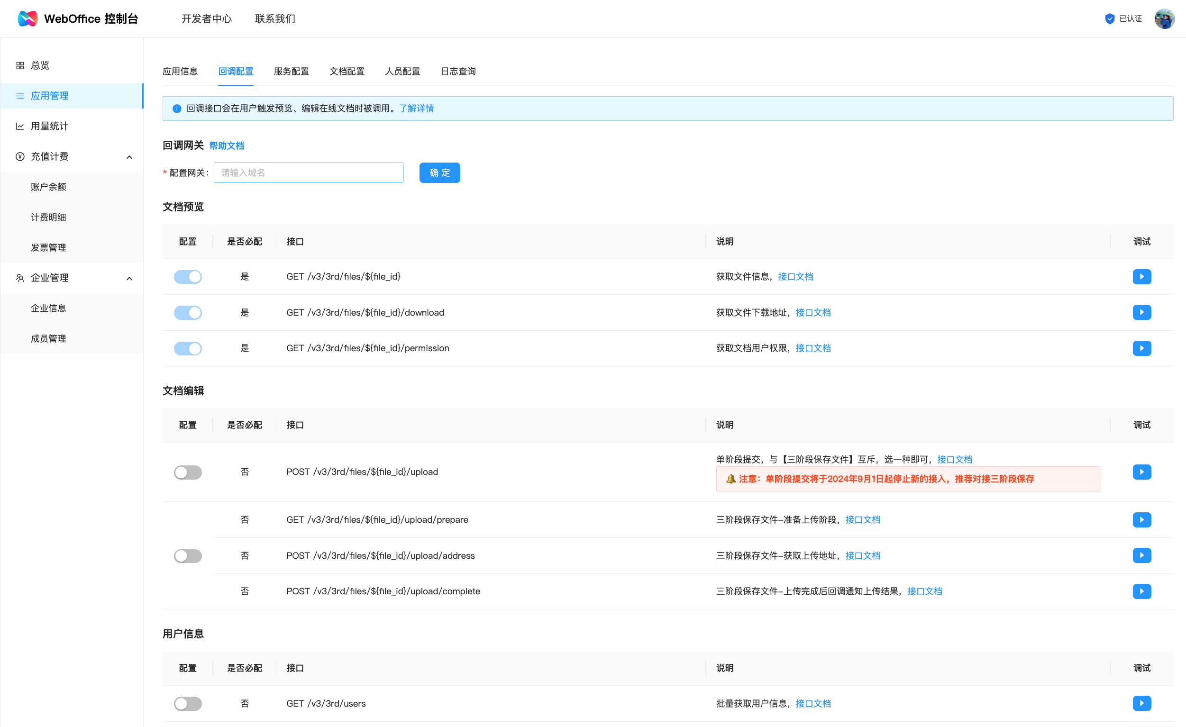Open the 日志查询 tab

click(x=458, y=71)
